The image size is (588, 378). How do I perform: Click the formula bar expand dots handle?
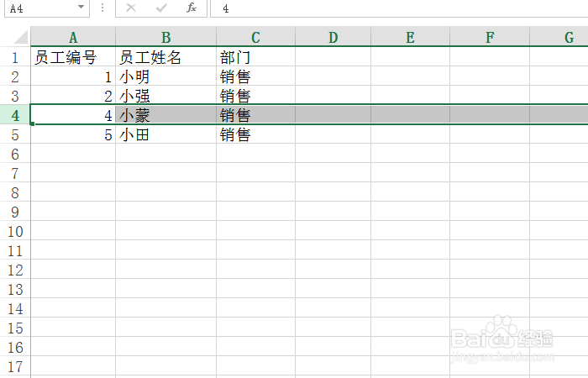coord(102,8)
